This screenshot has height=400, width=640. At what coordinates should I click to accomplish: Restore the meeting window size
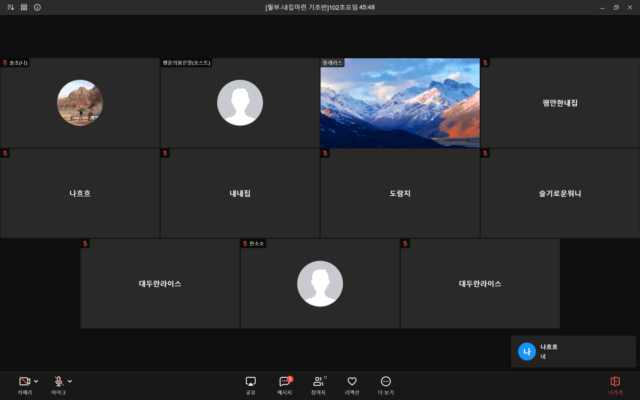pyautogui.click(x=616, y=8)
